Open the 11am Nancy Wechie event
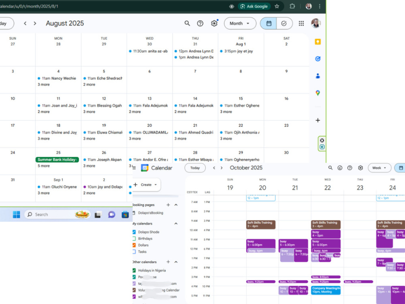 [57, 78]
